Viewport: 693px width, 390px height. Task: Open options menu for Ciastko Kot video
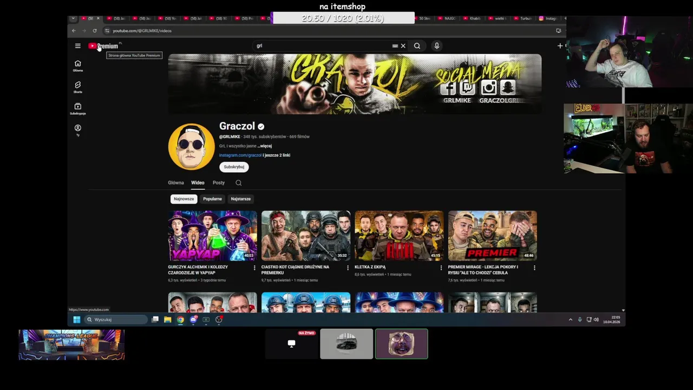pyautogui.click(x=348, y=268)
